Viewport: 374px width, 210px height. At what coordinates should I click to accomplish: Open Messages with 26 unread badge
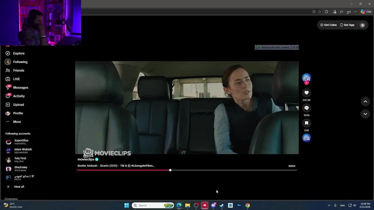[x=17, y=87]
